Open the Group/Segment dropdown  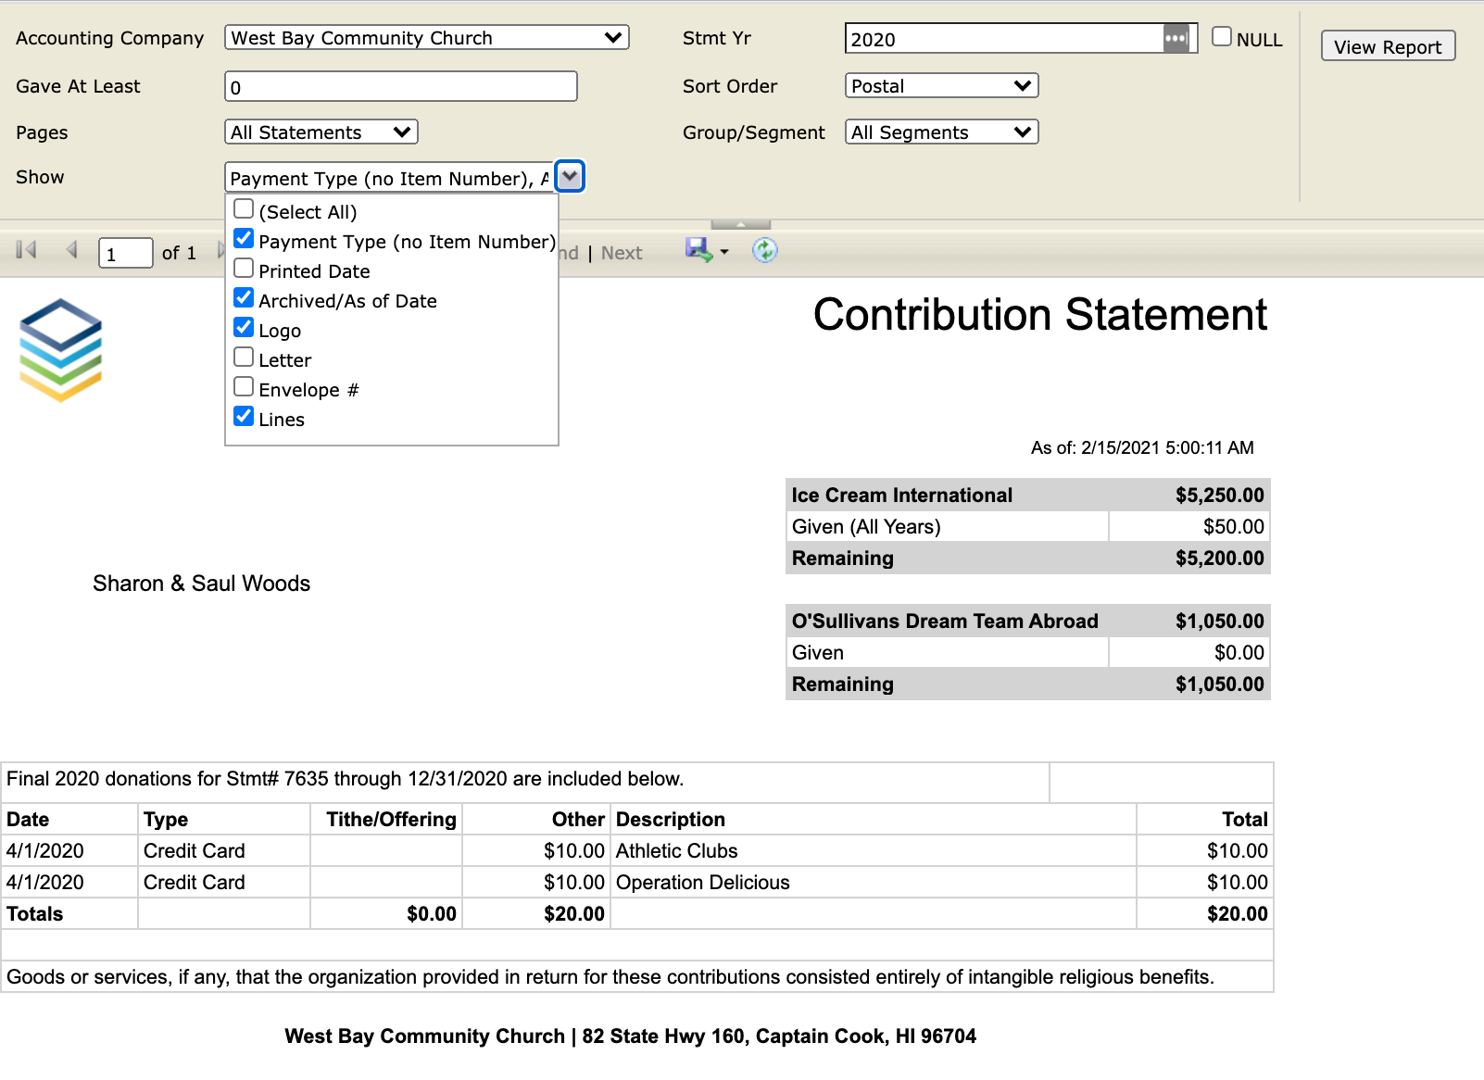pyautogui.click(x=942, y=132)
